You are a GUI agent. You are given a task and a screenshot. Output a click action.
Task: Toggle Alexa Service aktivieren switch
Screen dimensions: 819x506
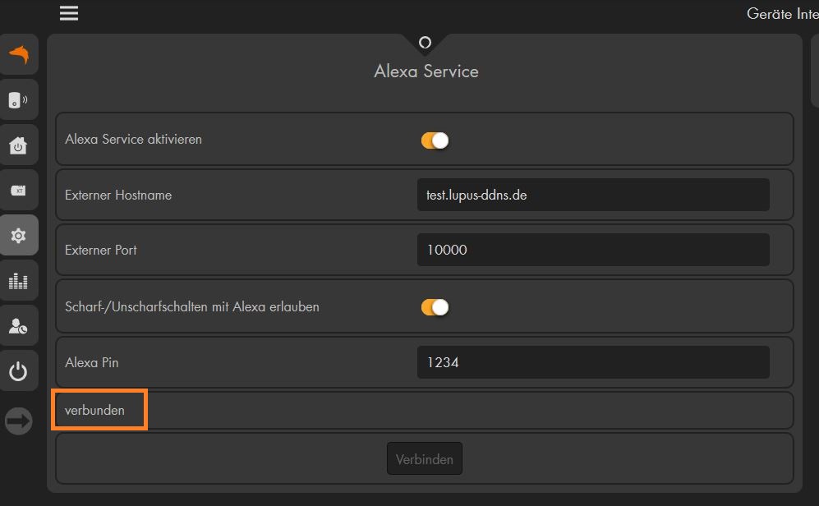(x=435, y=140)
